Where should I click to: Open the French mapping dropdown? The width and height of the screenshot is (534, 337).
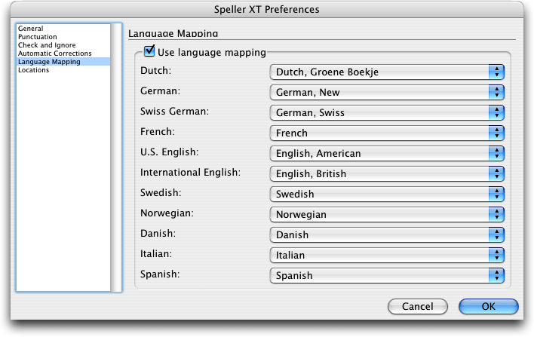tap(387, 133)
